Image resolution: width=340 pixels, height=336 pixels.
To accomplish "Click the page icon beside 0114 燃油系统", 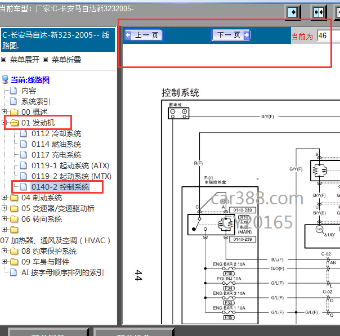I will 24,144.
